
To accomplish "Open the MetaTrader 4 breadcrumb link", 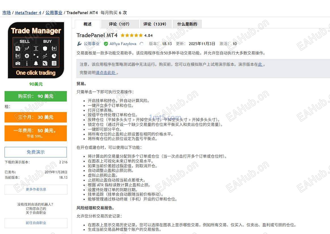I will [x=28, y=13].
